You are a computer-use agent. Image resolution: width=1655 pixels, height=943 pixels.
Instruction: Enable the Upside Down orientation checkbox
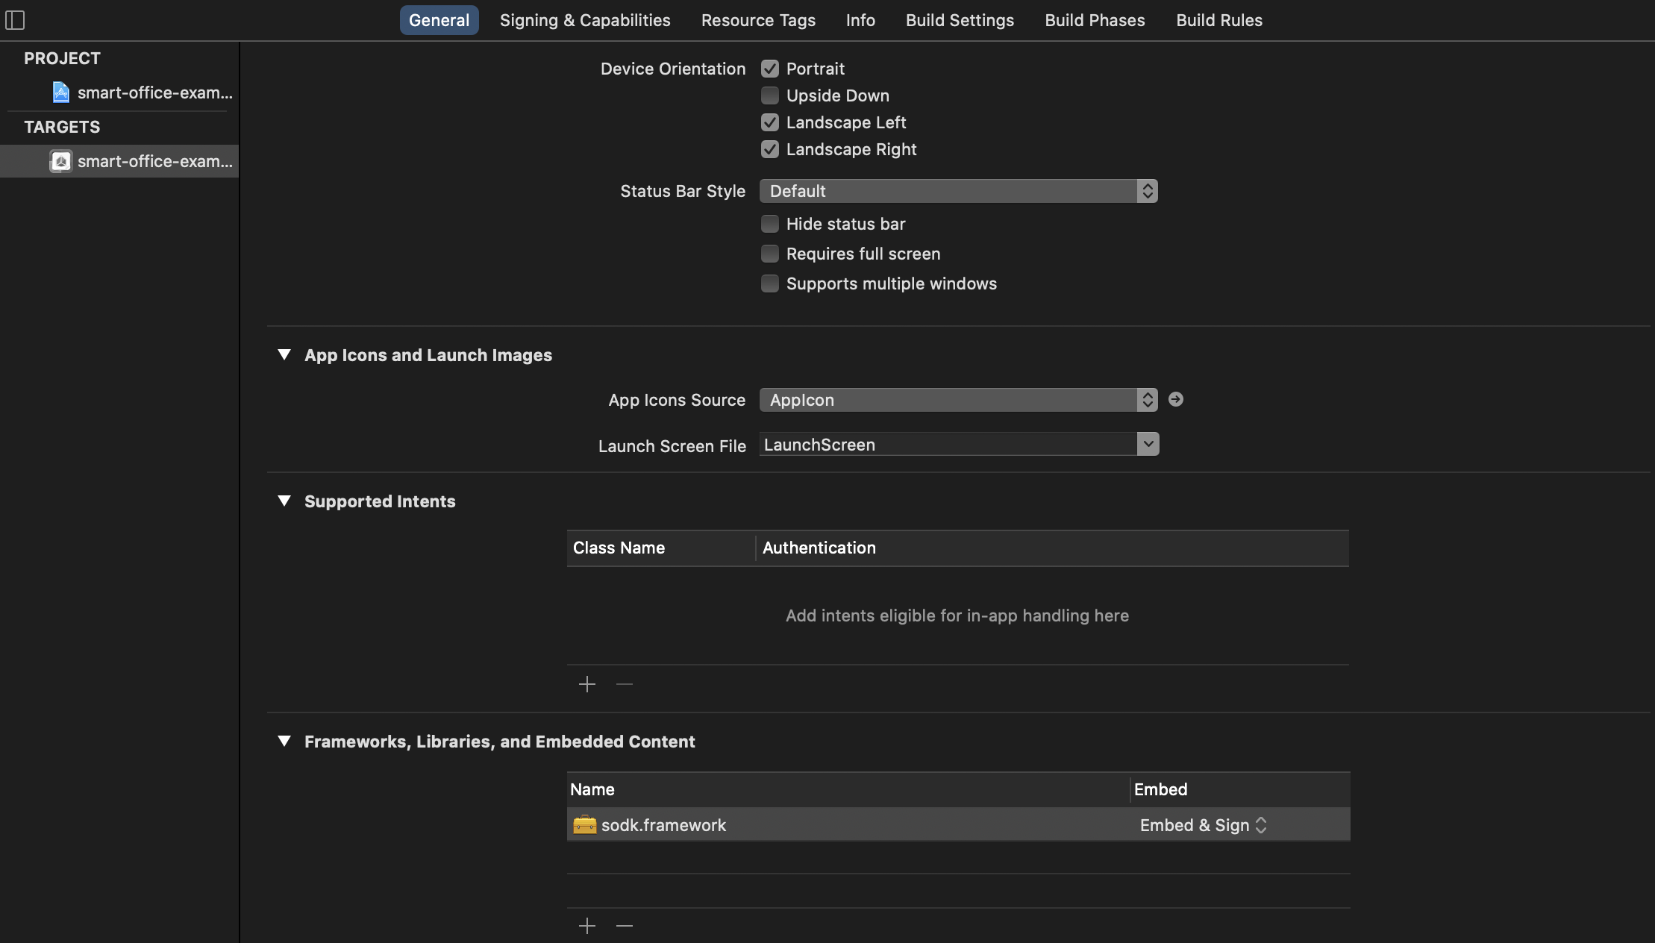(770, 95)
